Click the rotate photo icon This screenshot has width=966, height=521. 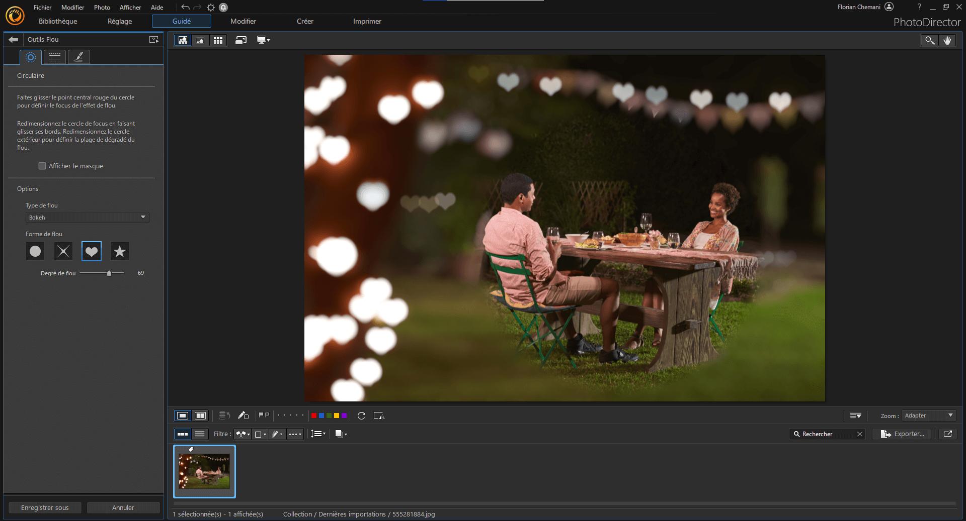(361, 415)
